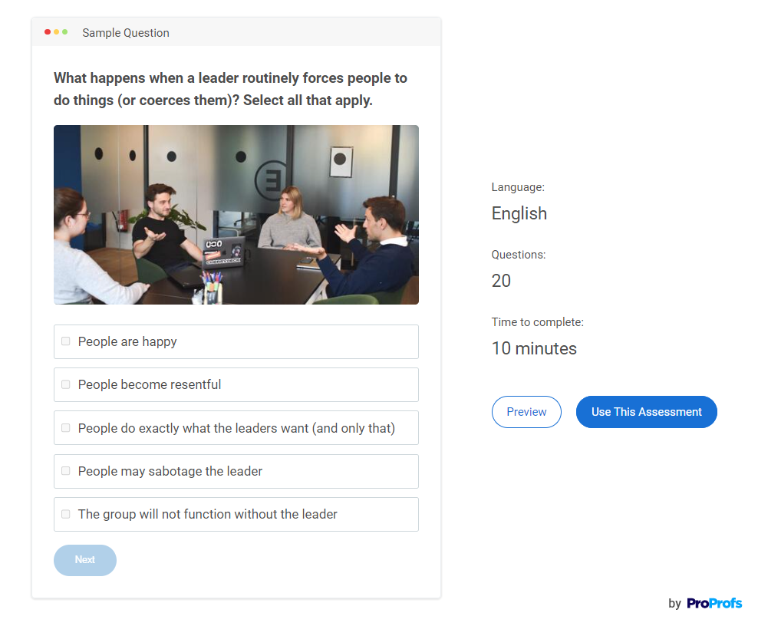Check the 'People are happy' checkbox

tap(66, 341)
